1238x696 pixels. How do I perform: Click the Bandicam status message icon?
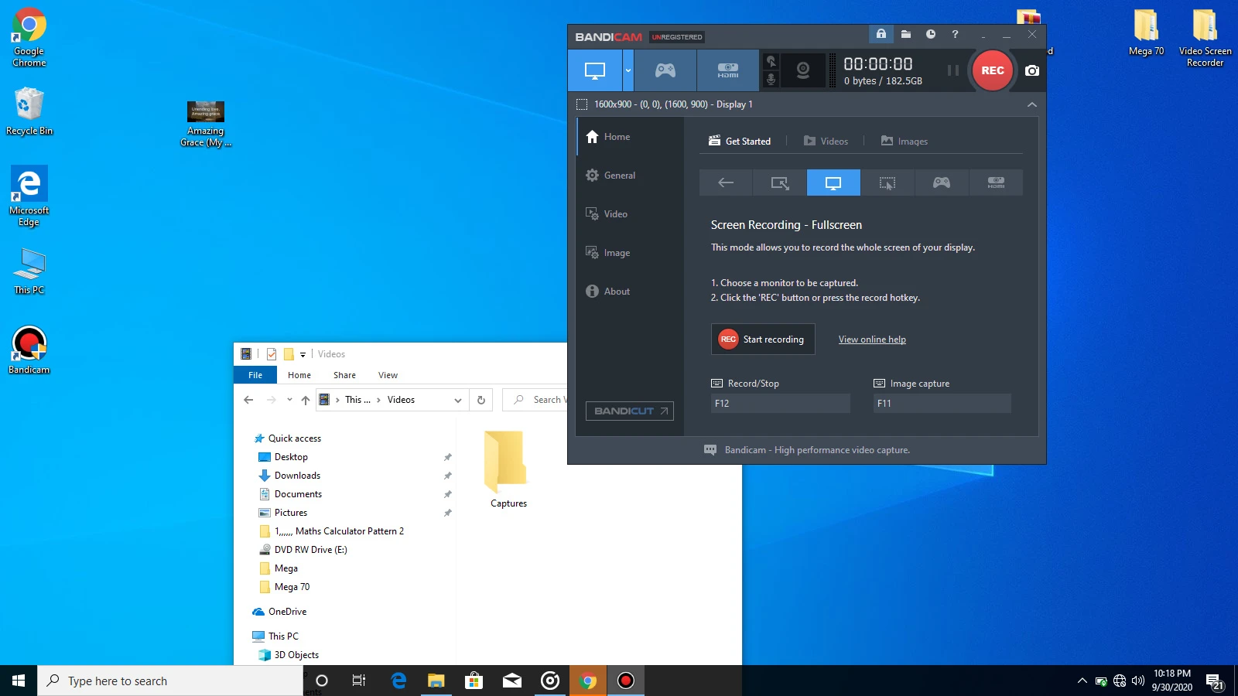tap(710, 450)
